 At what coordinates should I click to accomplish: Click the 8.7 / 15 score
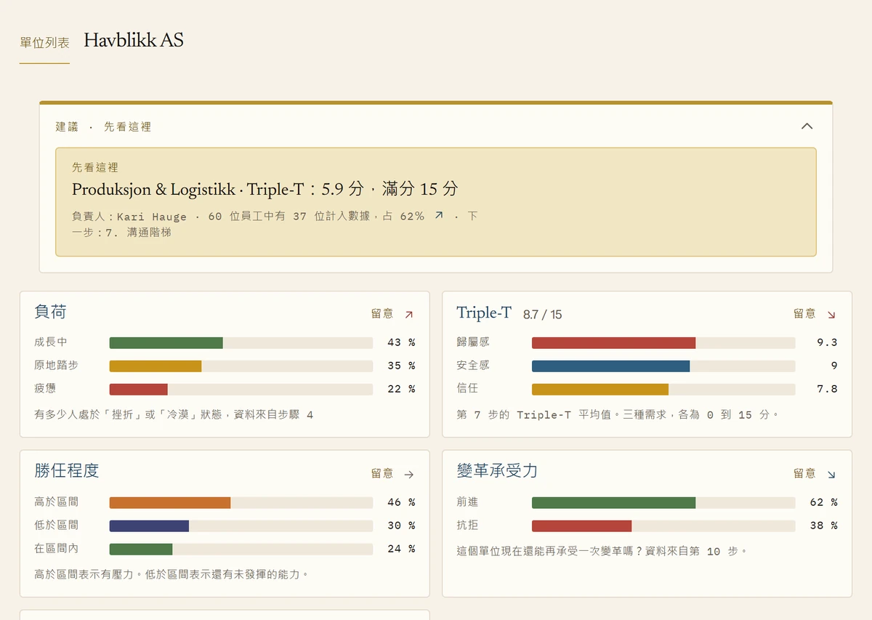coord(542,315)
